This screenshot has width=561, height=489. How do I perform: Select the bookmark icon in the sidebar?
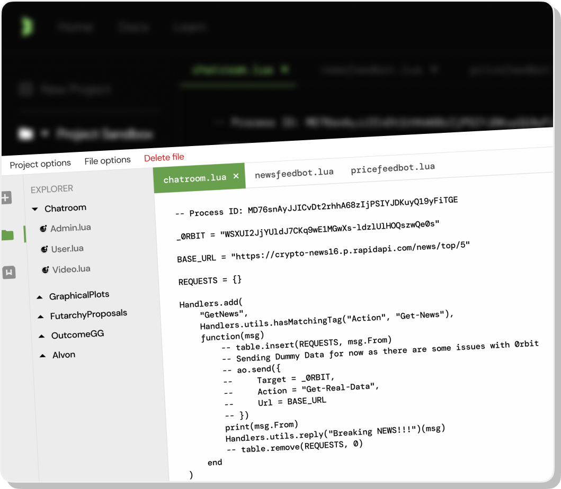[8, 273]
